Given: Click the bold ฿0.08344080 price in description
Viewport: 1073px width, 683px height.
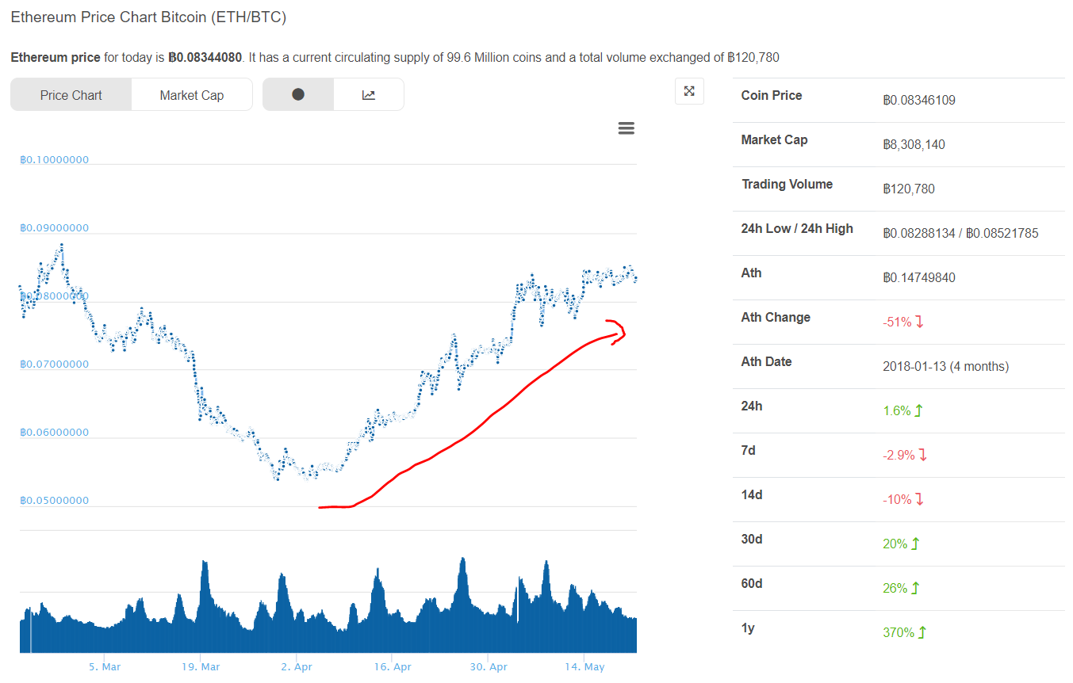Looking at the screenshot, I should click(x=205, y=57).
